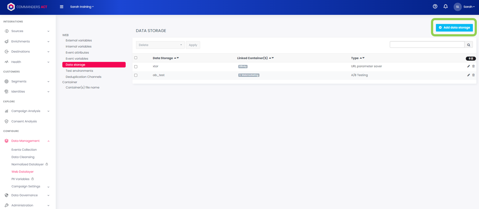Viewport: 479px width, 209px height.
Task: Open Deduplication Channels menu item
Action: (x=83, y=77)
